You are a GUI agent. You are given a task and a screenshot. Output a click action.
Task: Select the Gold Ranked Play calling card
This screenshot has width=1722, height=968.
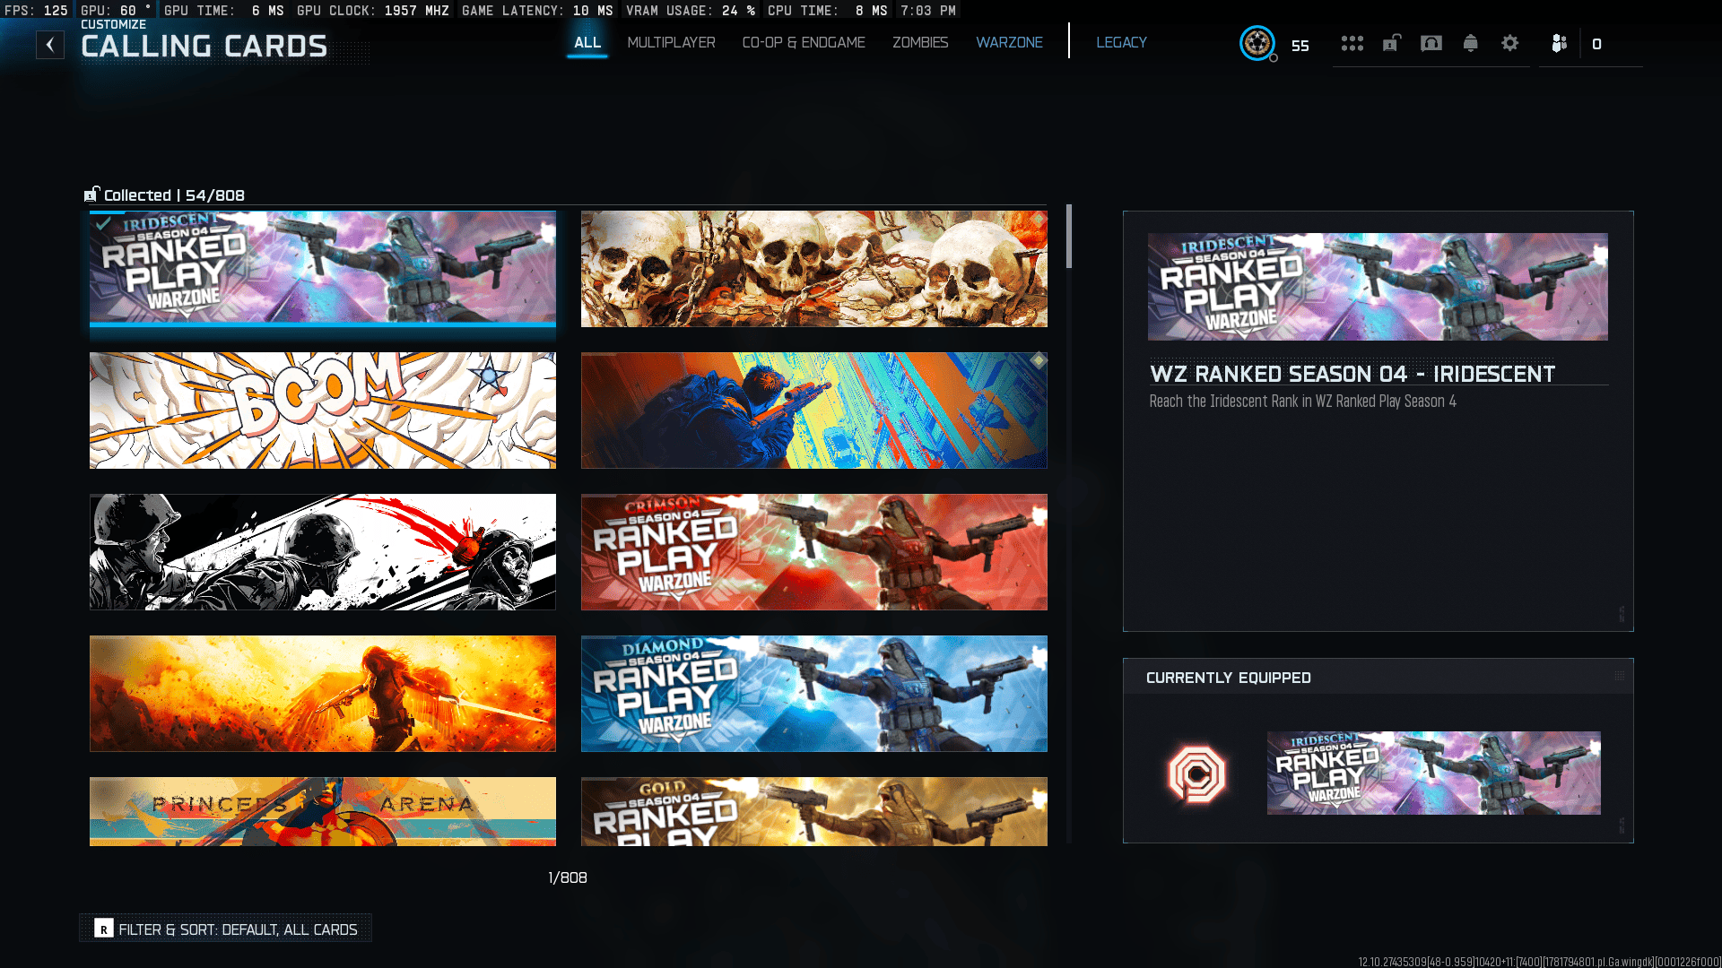coord(814,811)
